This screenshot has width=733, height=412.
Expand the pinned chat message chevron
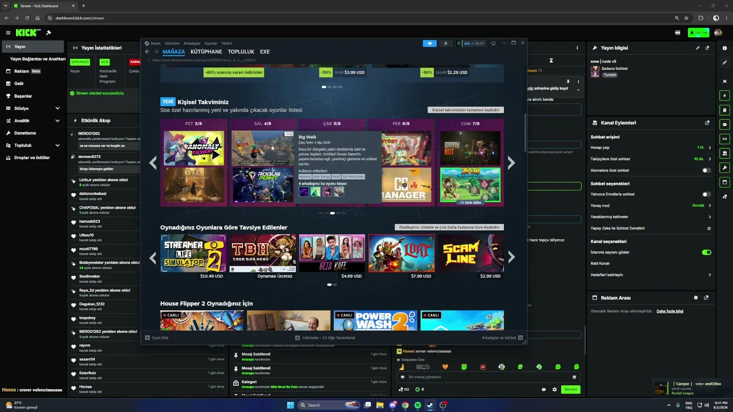tap(578, 90)
